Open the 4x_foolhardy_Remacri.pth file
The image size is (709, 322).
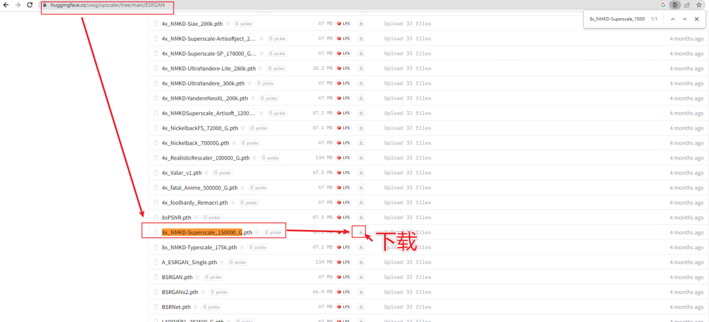pos(195,202)
